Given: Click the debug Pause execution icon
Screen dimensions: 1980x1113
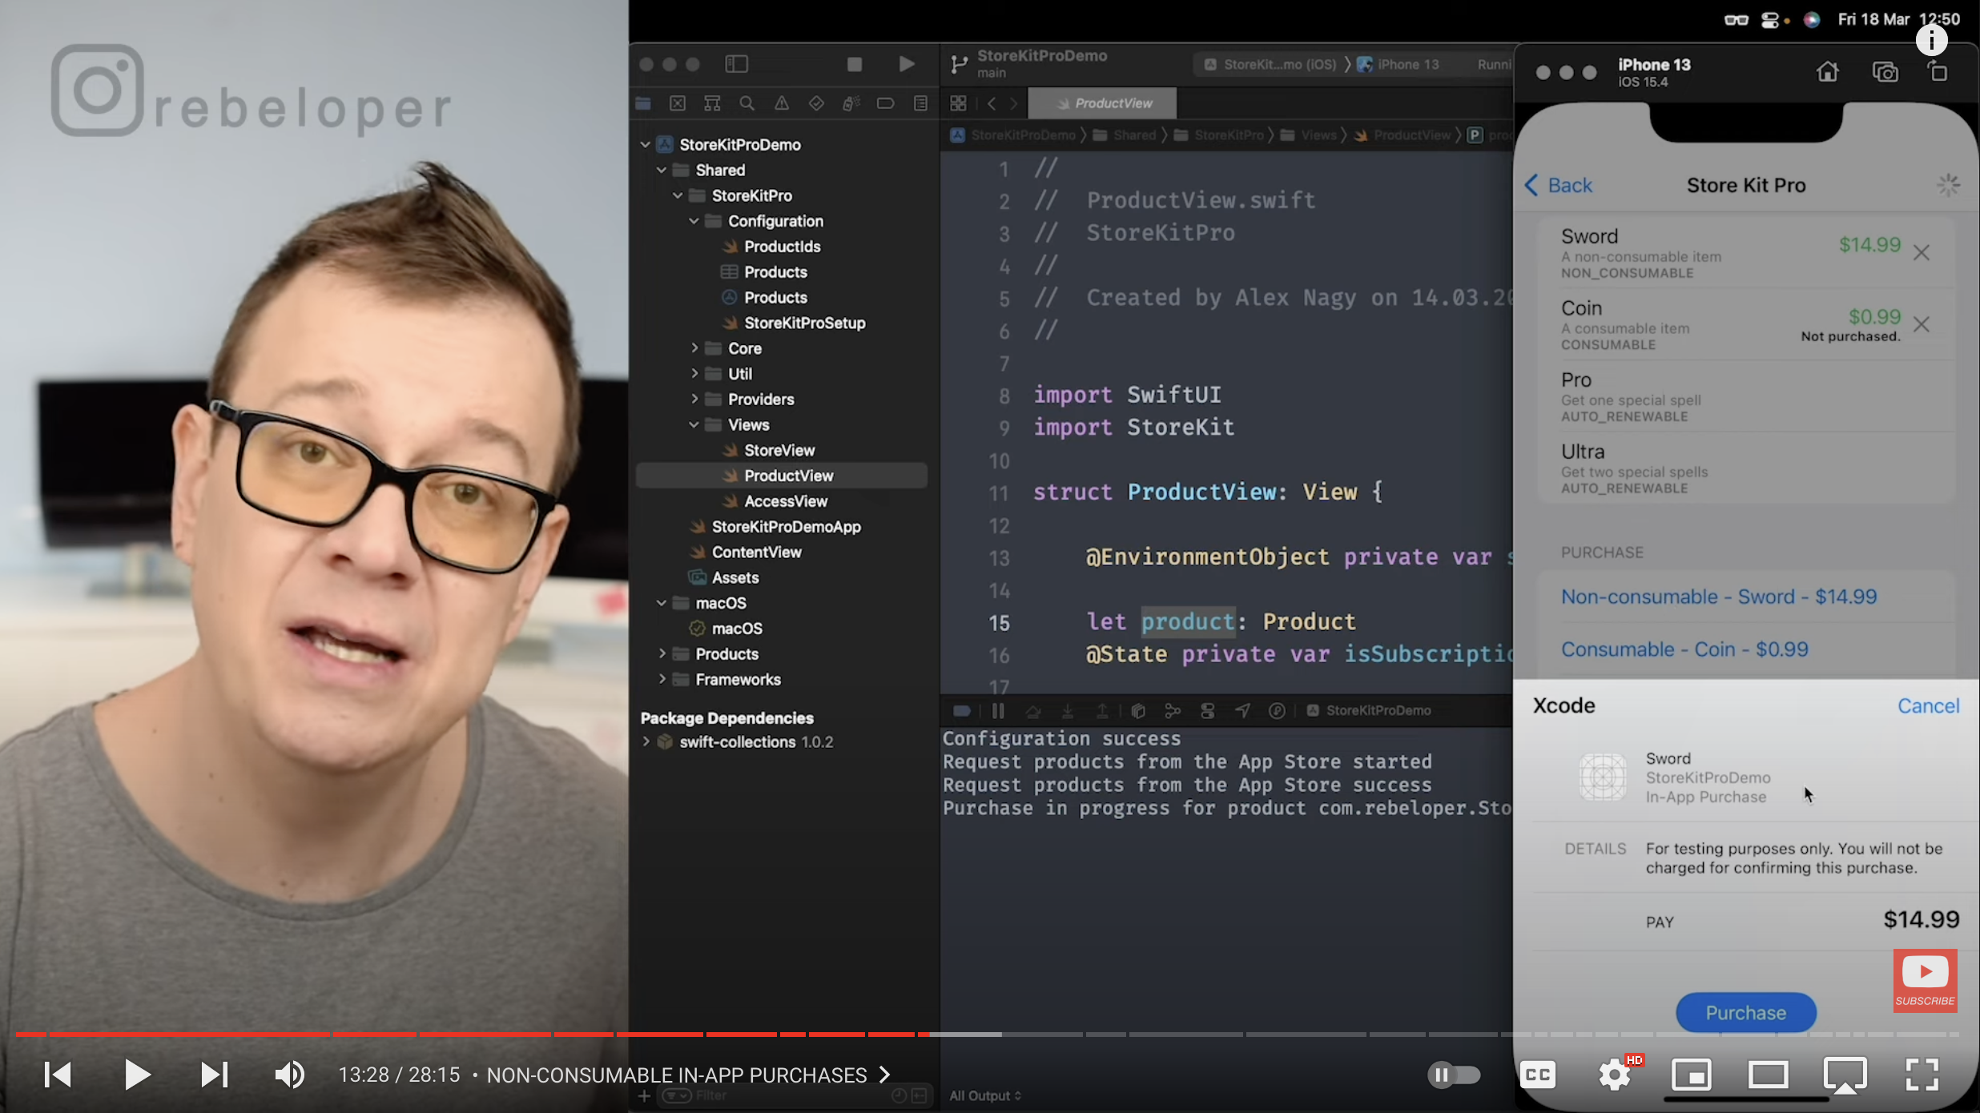Looking at the screenshot, I should pyautogui.click(x=998, y=710).
